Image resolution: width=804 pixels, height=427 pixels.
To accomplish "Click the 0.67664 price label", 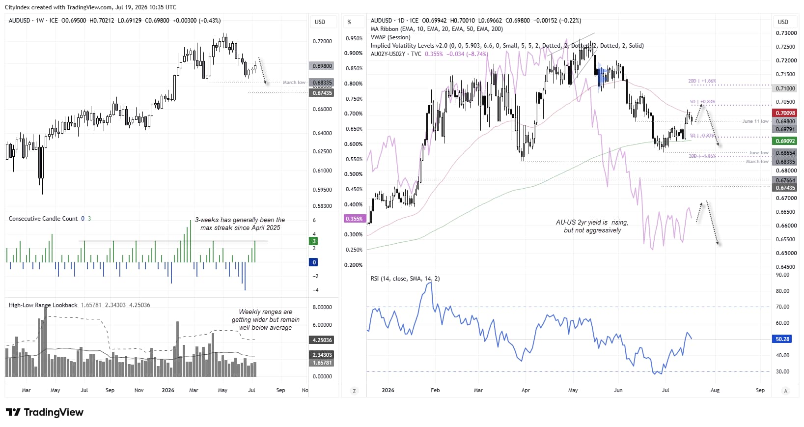I will tap(785, 180).
